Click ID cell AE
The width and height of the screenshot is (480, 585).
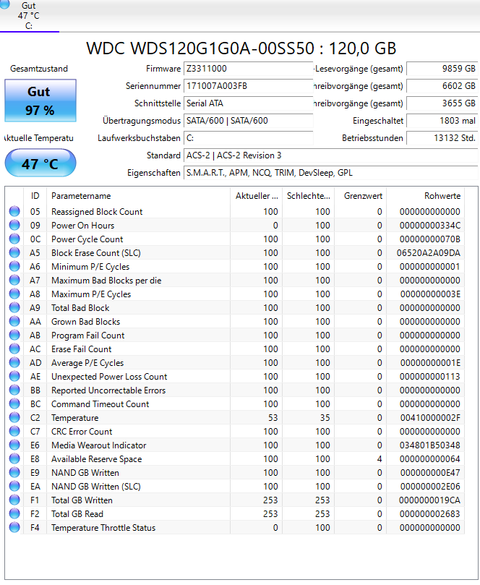(x=35, y=377)
